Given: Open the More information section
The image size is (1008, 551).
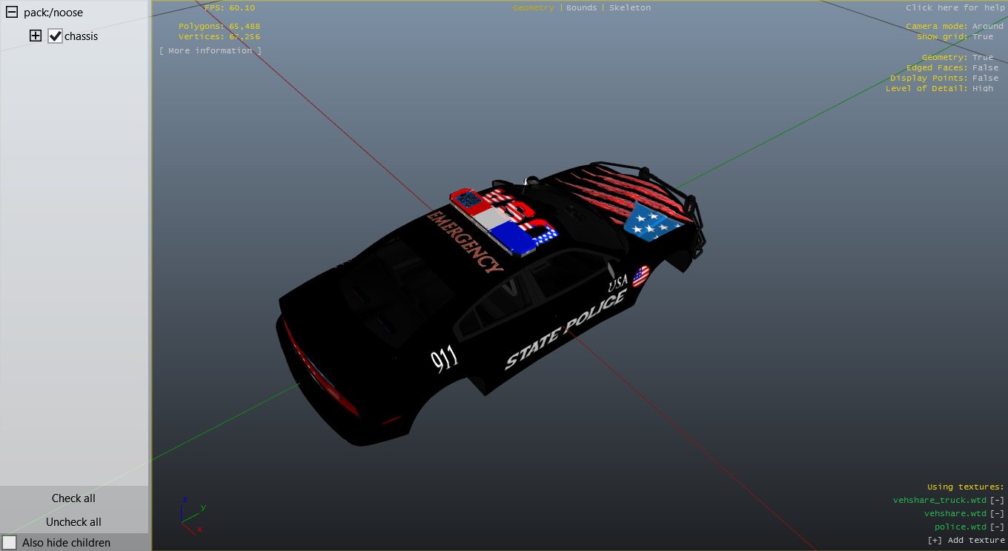Looking at the screenshot, I should (x=210, y=50).
